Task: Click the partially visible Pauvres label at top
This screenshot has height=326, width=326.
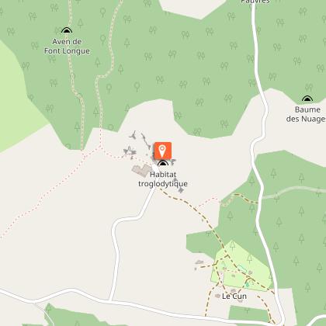Action: 255,2
